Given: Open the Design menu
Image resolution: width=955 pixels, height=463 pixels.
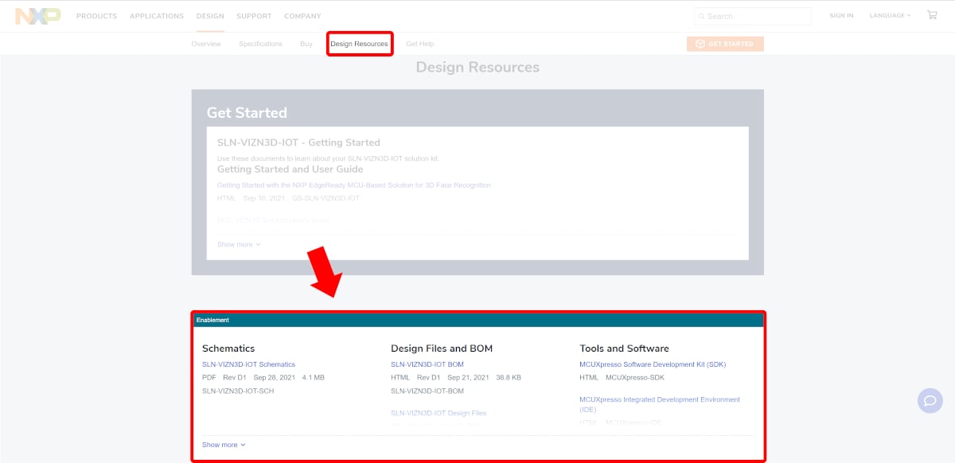Looking at the screenshot, I should coord(210,16).
